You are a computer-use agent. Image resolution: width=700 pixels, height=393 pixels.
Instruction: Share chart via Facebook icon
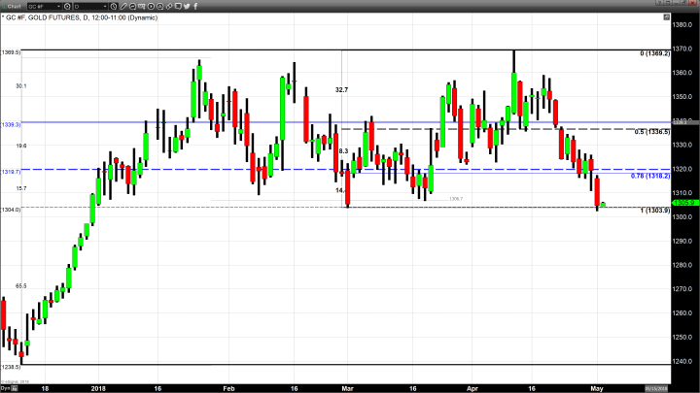pos(195,7)
